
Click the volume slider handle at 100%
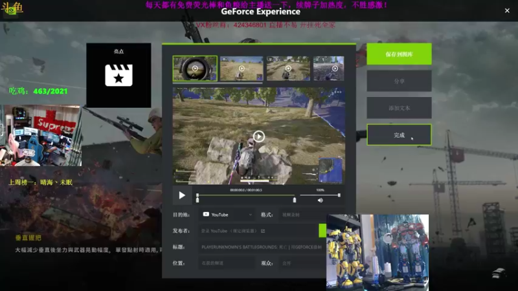click(339, 195)
